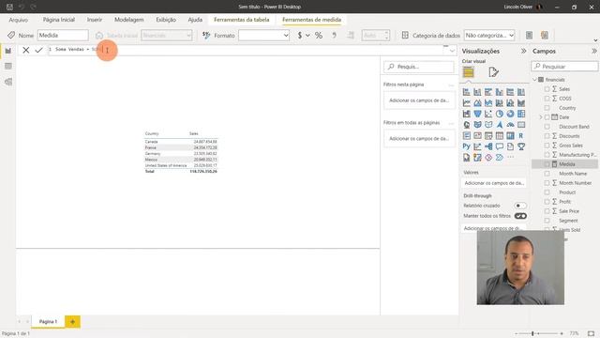Check the Sales field checkbox

coord(547,89)
